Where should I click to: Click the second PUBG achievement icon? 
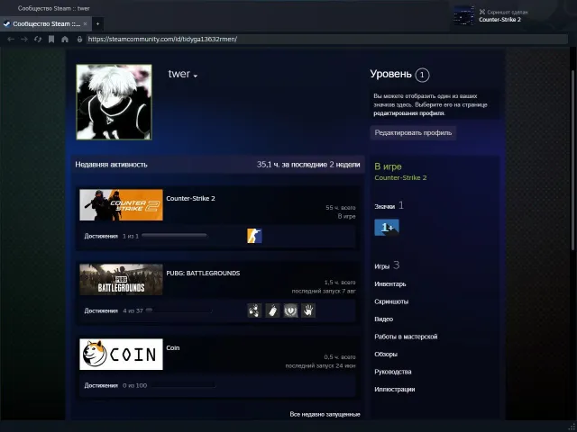pos(272,310)
